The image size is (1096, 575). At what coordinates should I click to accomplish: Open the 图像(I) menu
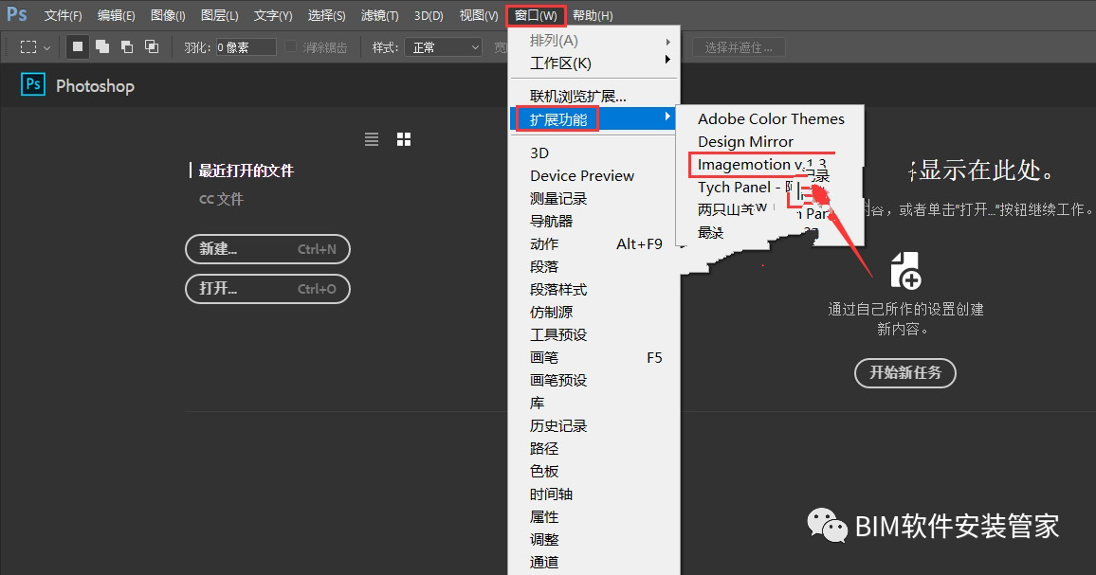coord(168,15)
